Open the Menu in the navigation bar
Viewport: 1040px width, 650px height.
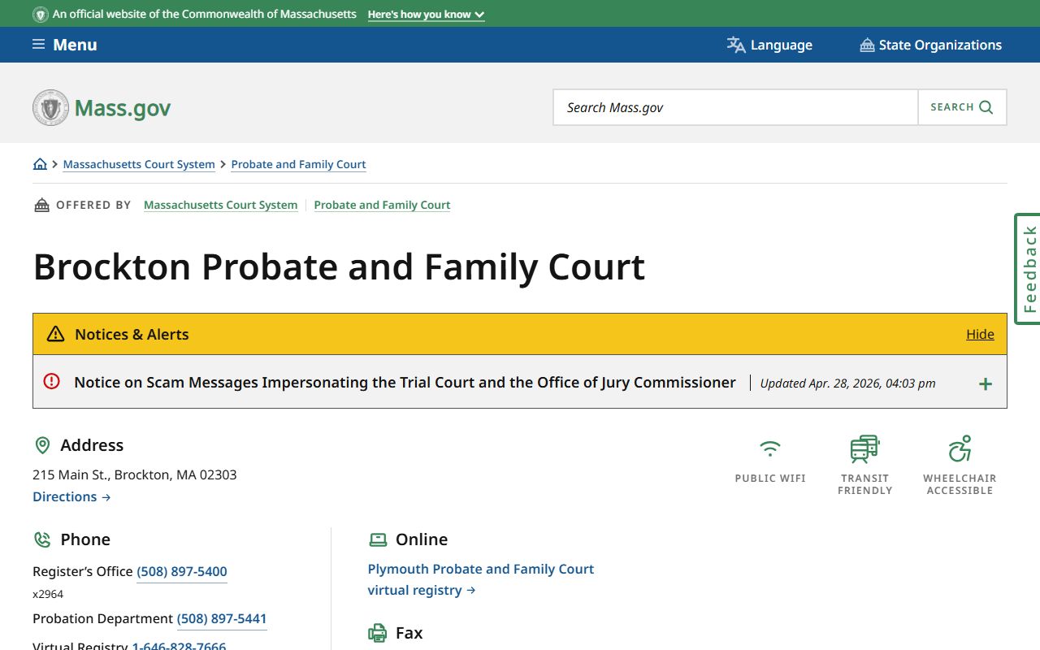click(65, 45)
